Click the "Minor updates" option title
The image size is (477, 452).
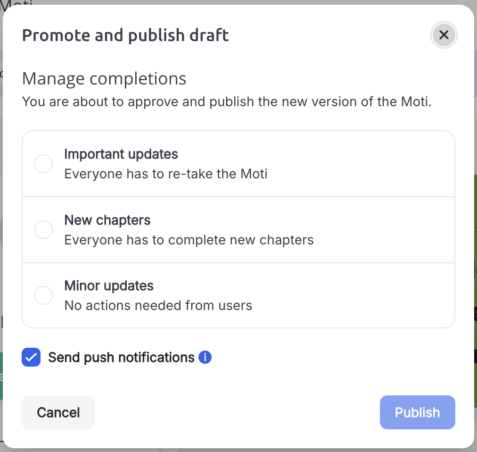click(109, 286)
